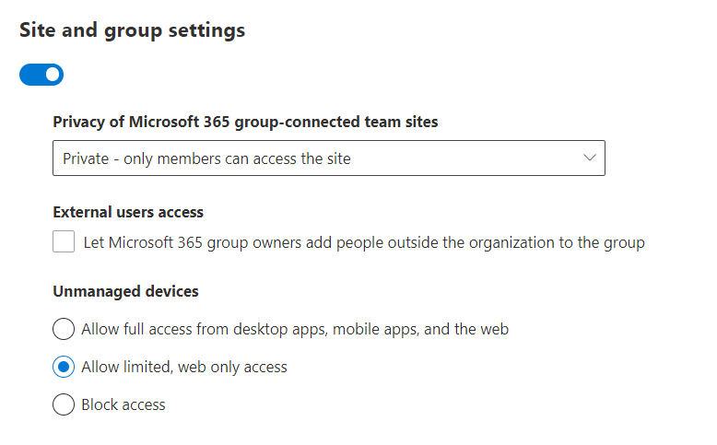This screenshot has width=717, height=445.
Task: Click the 'Allow limited, web only access' label text
Action: pyautogui.click(x=184, y=367)
